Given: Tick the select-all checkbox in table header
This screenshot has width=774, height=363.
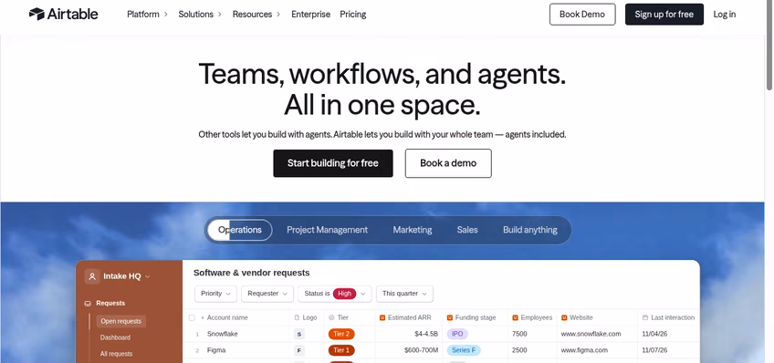Looking at the screenshot, I should 192,317.
